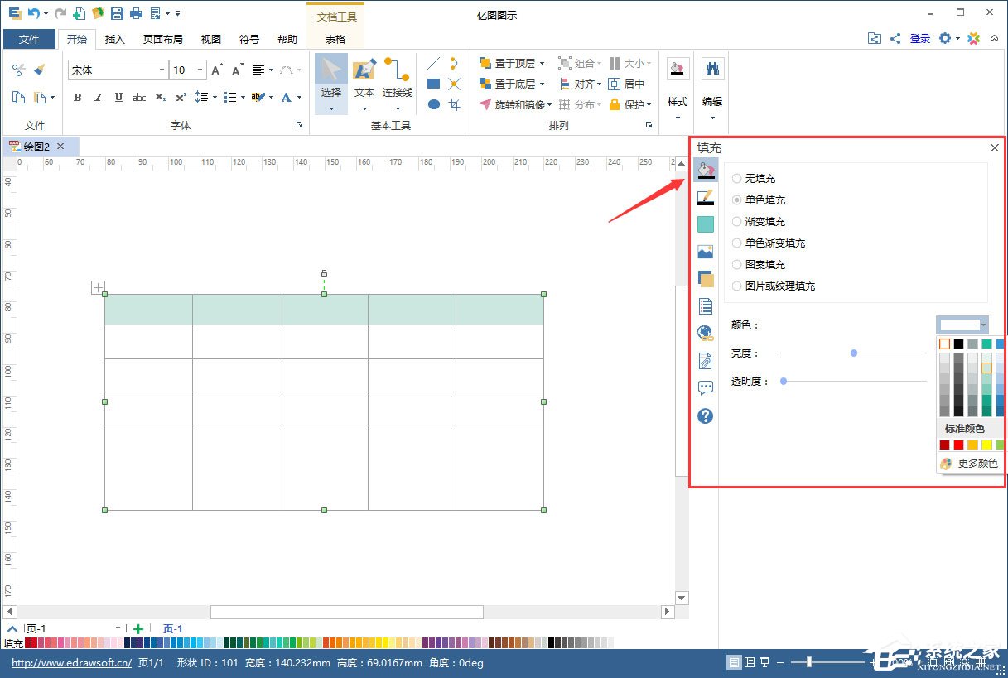This screenshot has width=1008, height=678.
Task: Open the 颜色 color picker dropdown
Action: (x=981, y=325)
